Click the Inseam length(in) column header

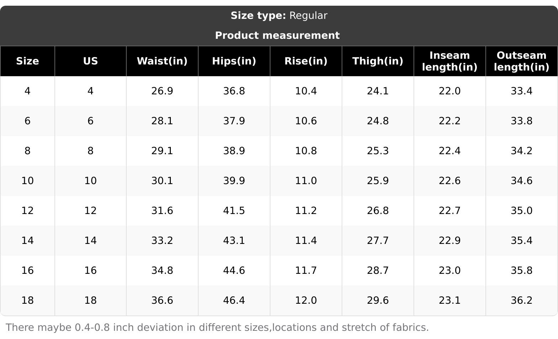pos(449,61)
